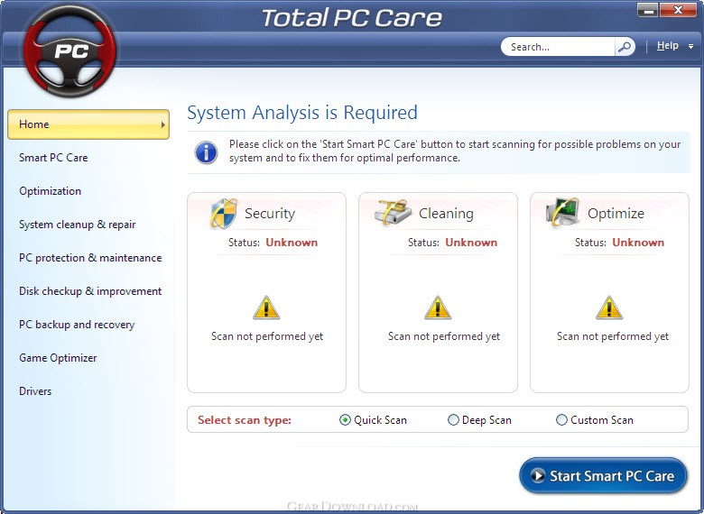Image resolution: width=704 pixels, height=514 pixels.
Task: Click the blue info icon
Action: click(x=206, y=152)
